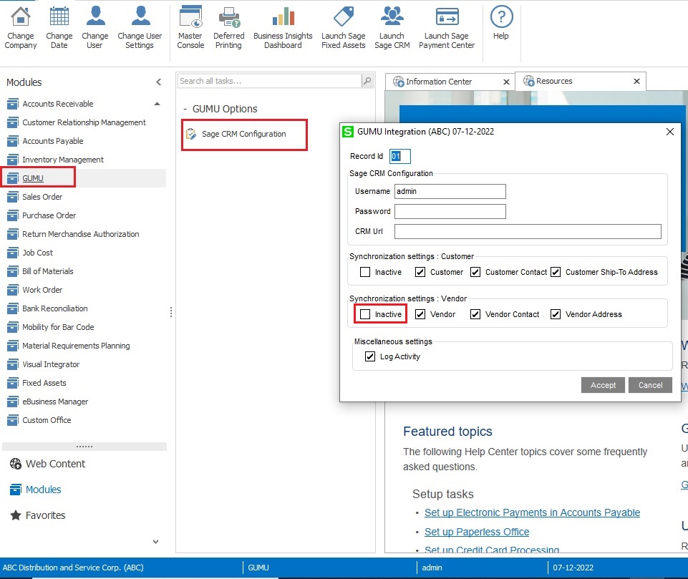This screenshot has width=688, height=579.
Task: Uncheck the Log Activity checkbox
Action: 370,356
